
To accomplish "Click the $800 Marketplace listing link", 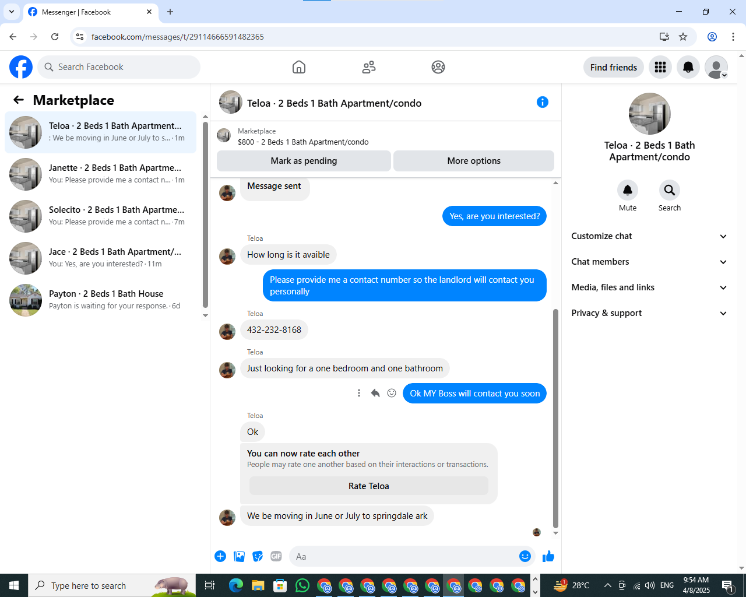I will coord(303,142).
